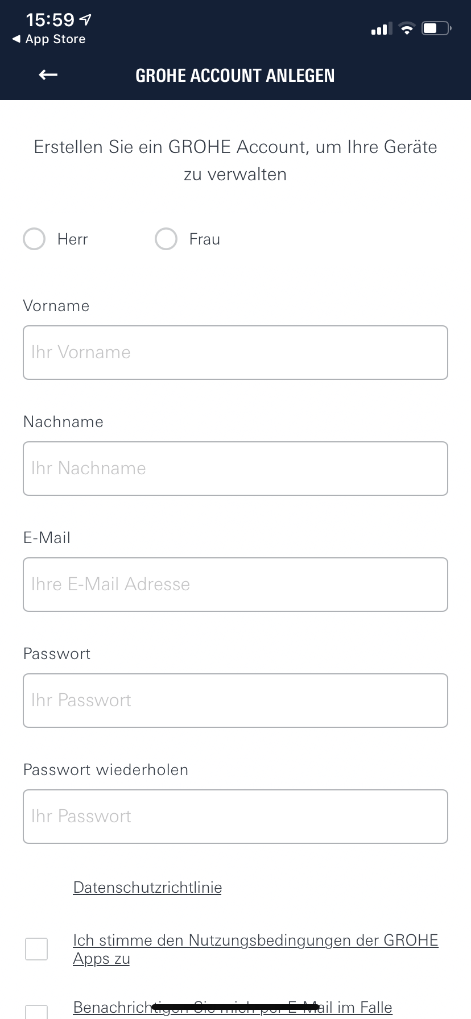Viewport: 471px width, 1019px height.
Task: Tap the GROHE ACCOUNT ANLEGEN header title
Action: pyautogui.click(x=235, y=76)
